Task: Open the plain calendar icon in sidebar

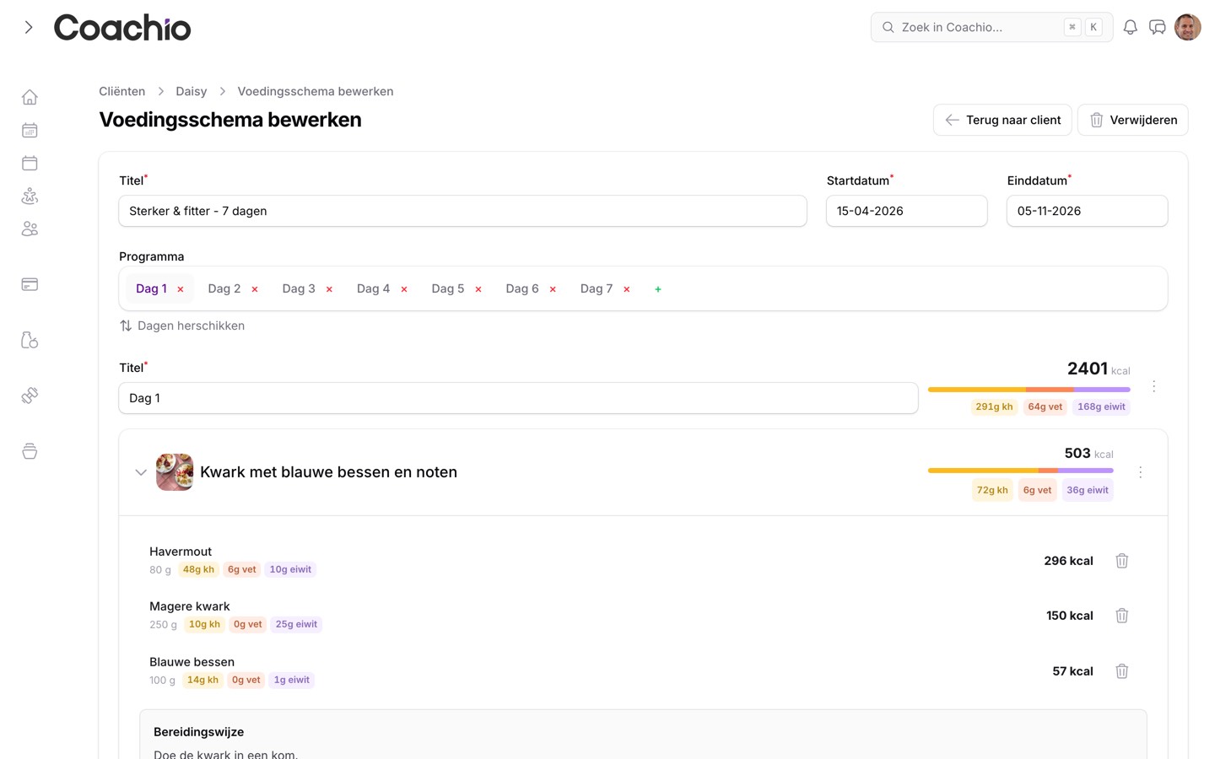Action: point(30,163)
